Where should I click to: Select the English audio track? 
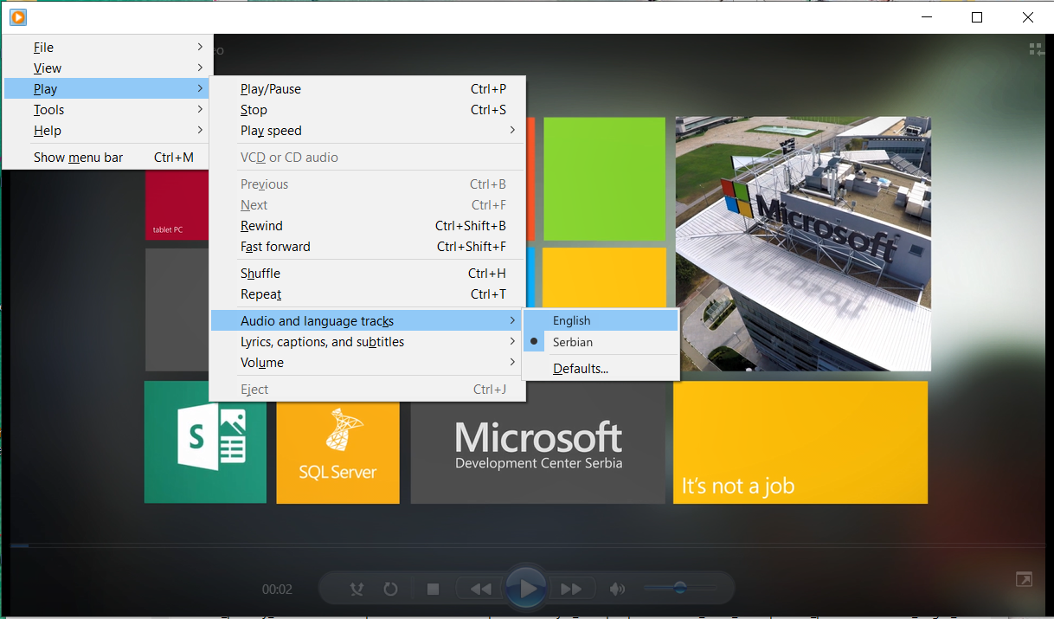coord(601,320)
